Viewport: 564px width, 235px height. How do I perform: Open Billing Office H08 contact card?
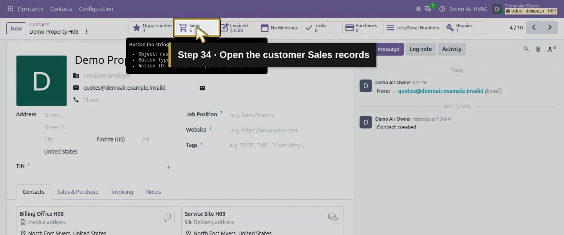click(97, 221)
